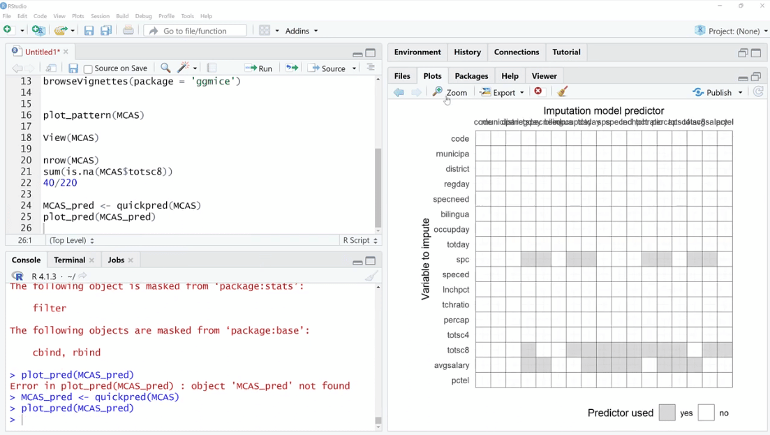Open the Export plot dropdown
Screen dimensions: 770x435
coord(502,92)
